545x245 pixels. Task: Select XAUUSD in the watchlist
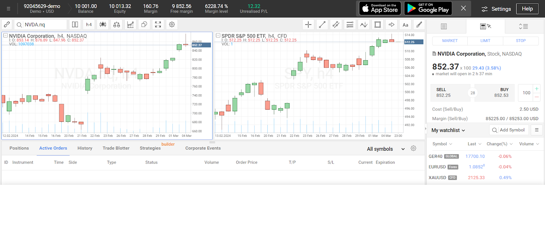[485, 178]
